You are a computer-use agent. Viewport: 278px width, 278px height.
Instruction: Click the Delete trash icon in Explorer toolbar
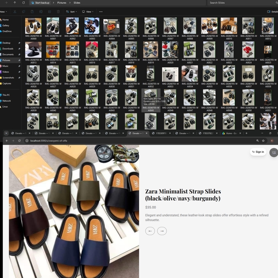58,12
